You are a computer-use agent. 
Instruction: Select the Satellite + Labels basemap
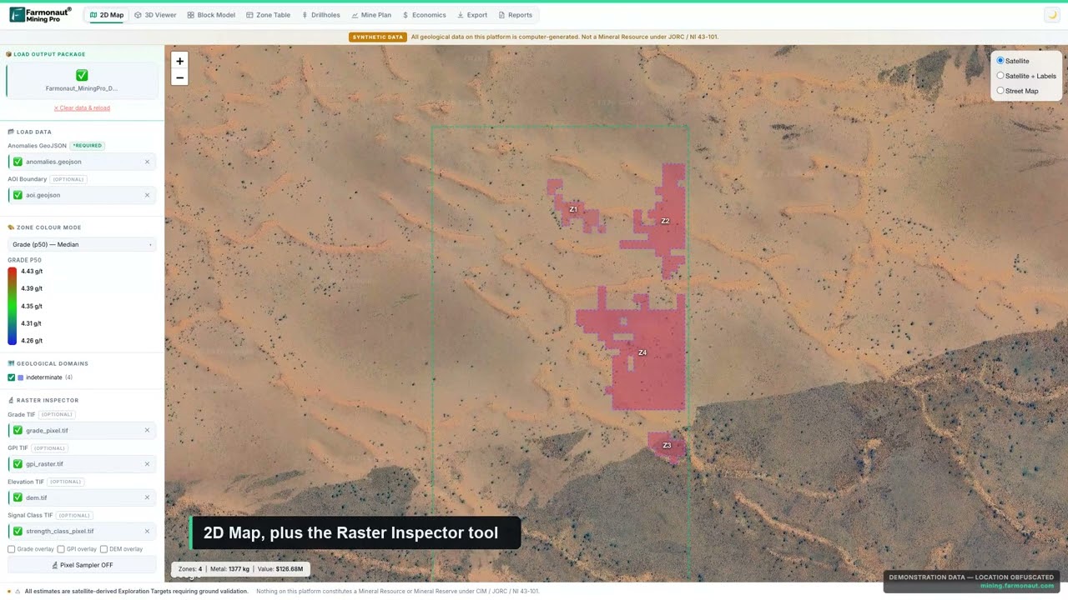click(x=1000, y=76)
